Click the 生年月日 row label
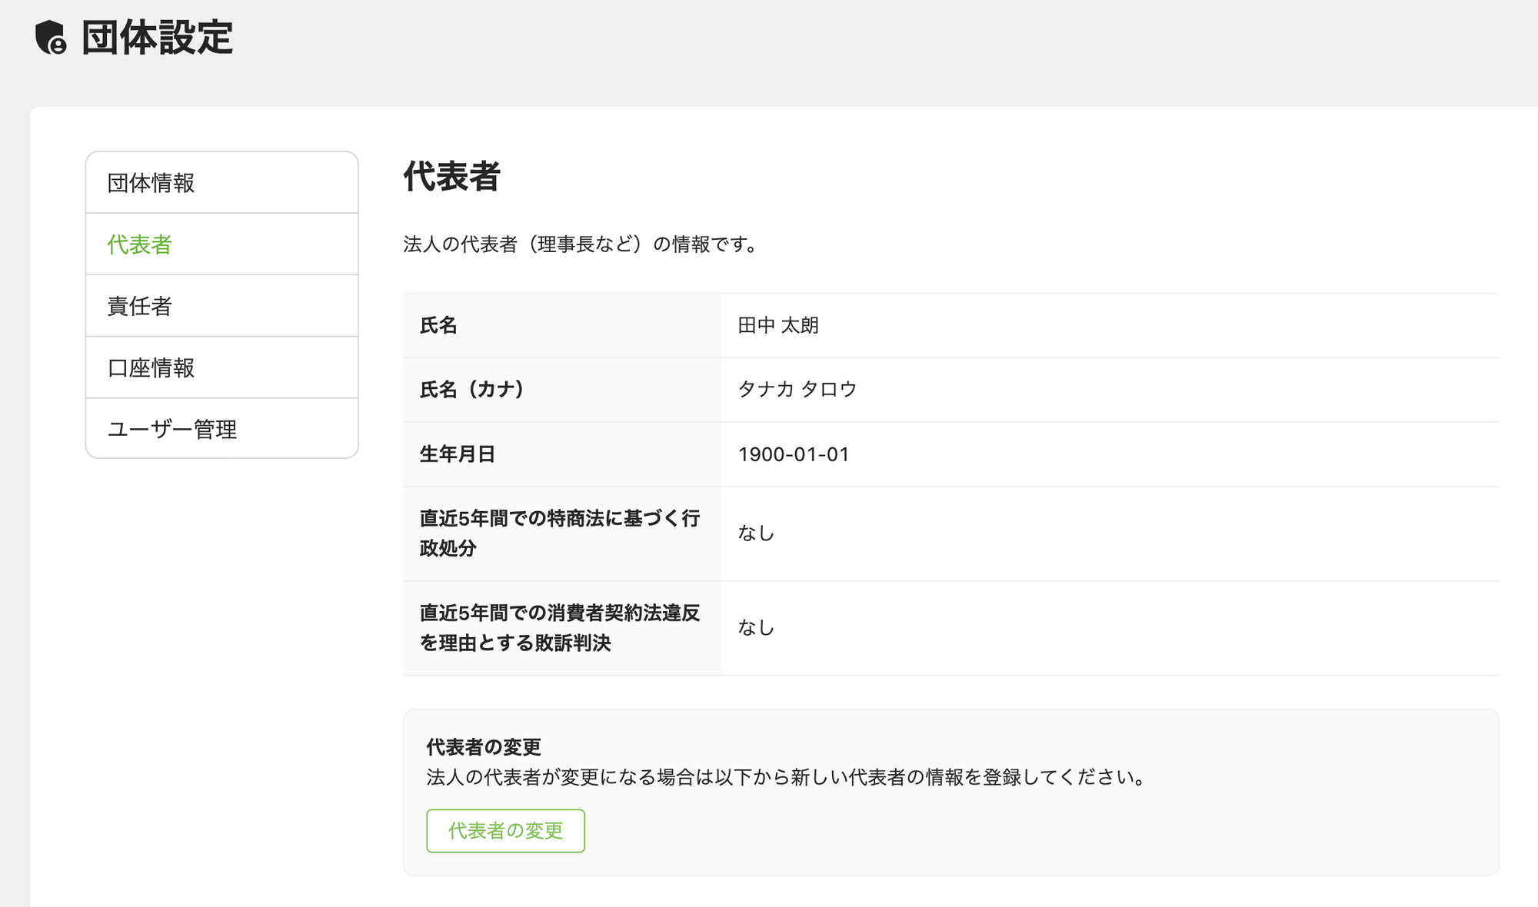Viewport: 1538px width, 907px height. click(x=458, y=454)
